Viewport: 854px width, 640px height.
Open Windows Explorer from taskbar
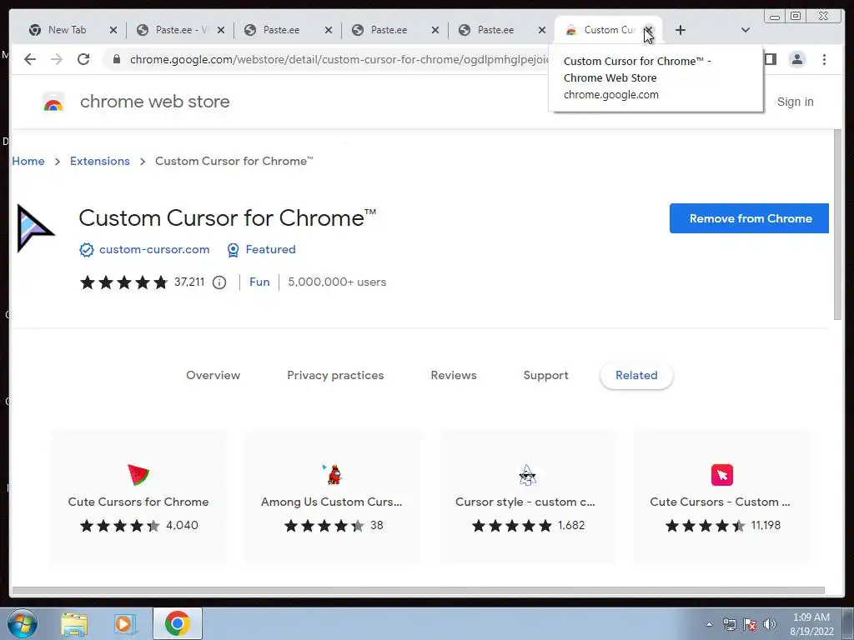pos(74,623)
